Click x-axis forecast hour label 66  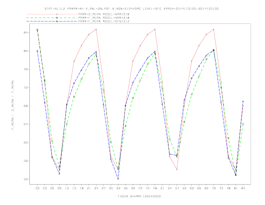[199, 188]
